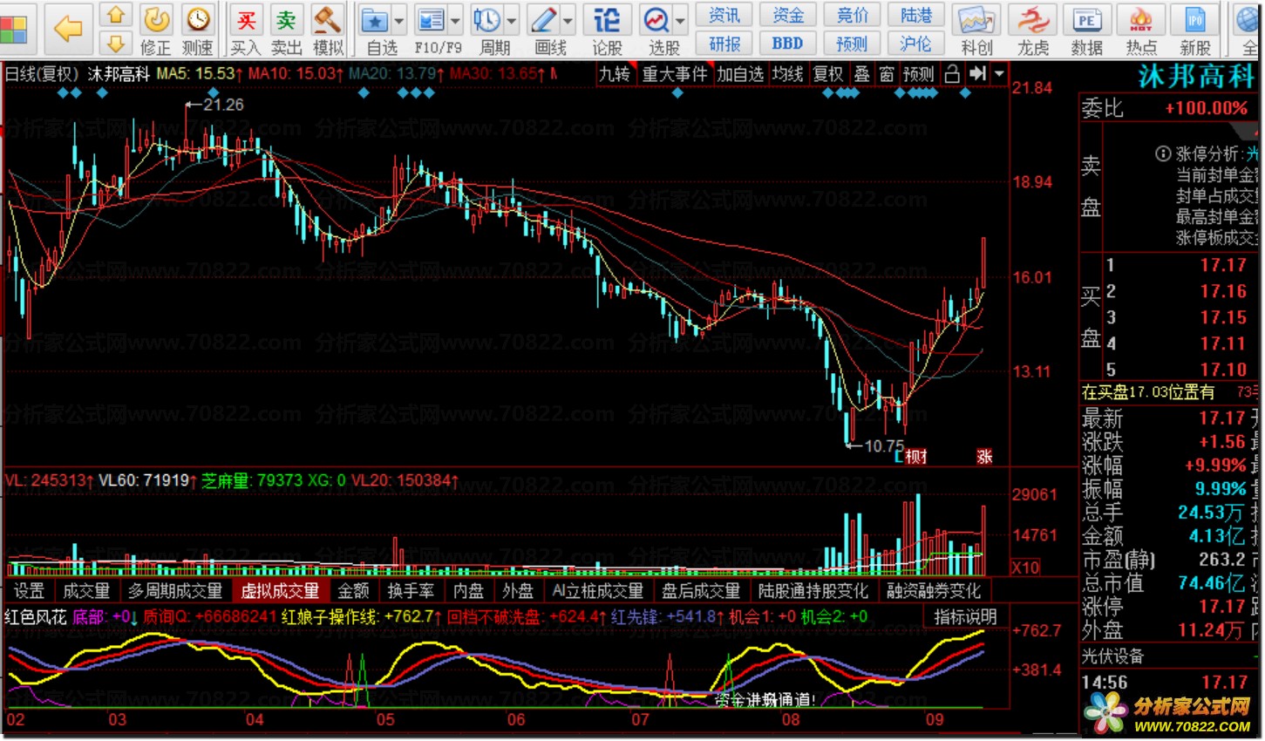Click the green 卖出 sell icon
This screenshot has height=741, width=1265.
(286, 19)
